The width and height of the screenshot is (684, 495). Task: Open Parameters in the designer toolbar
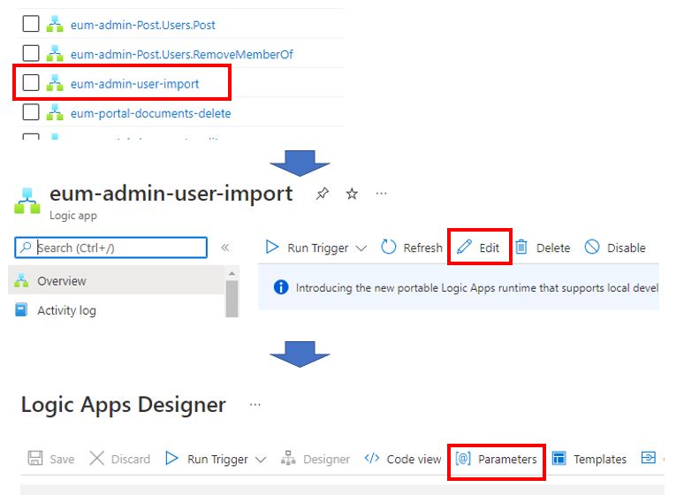click(x=497, y=459)
